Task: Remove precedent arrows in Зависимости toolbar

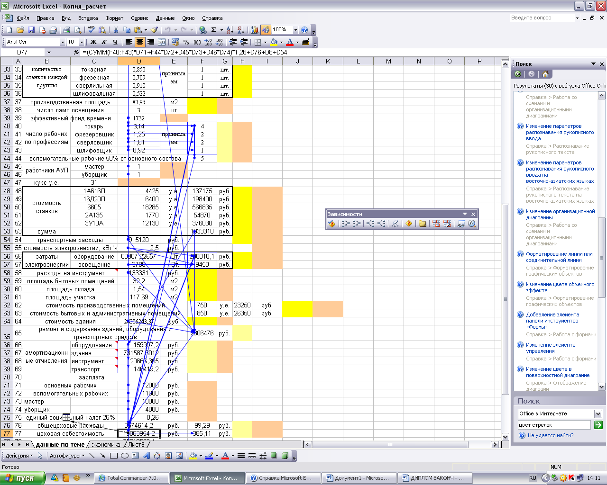Action: (357, 224)
